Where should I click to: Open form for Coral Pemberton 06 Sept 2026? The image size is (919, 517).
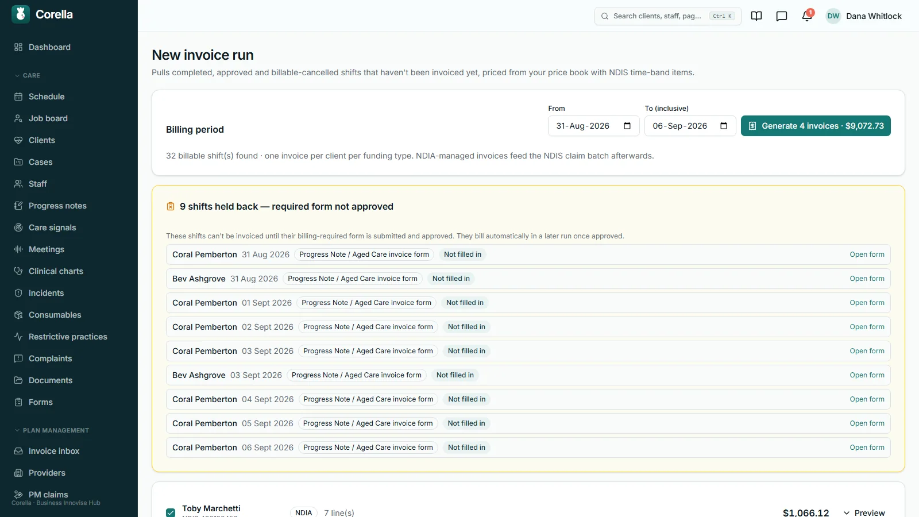point(867,447)
